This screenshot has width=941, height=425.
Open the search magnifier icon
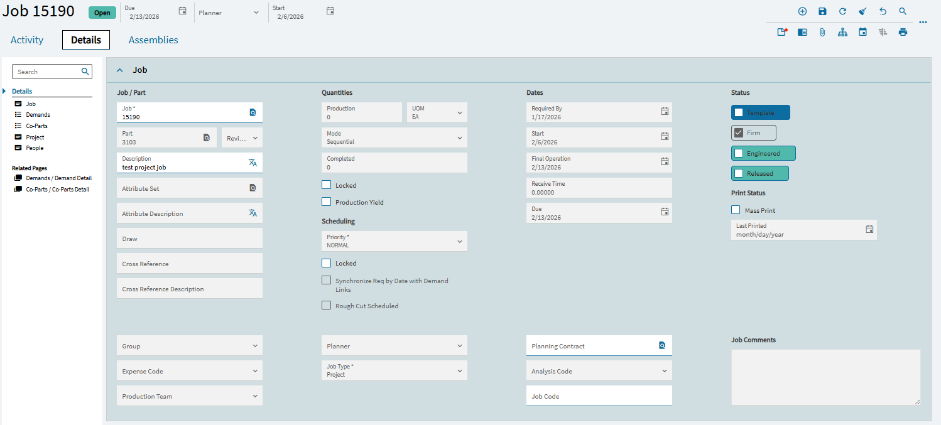tap(903, 11)
